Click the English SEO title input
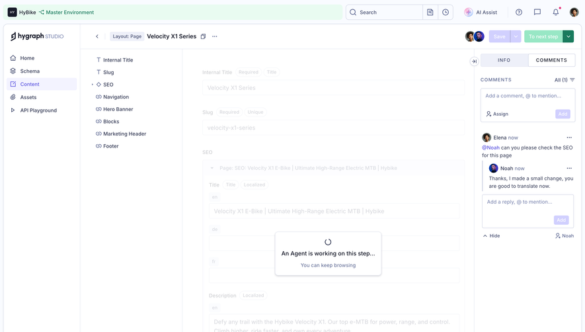 point(334,212)
